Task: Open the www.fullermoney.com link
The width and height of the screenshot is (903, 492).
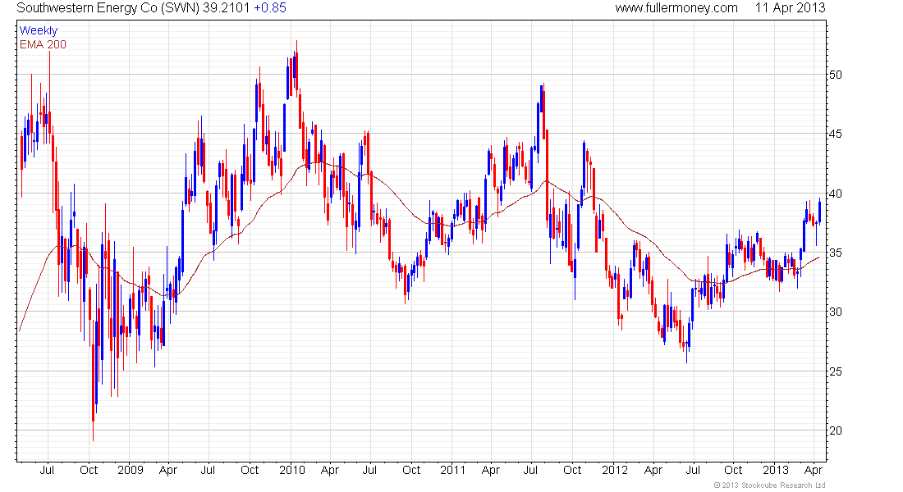Action: click(x=676, y=8)
